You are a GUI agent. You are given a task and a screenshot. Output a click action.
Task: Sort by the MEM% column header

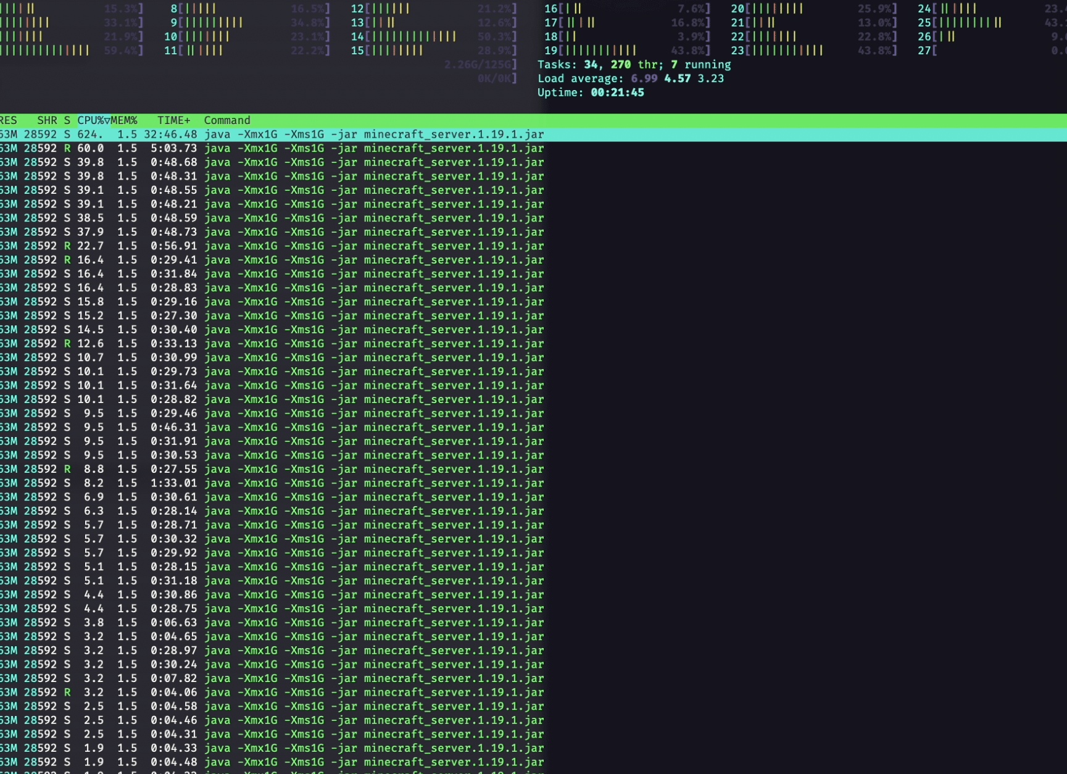(x=124, y=120)
